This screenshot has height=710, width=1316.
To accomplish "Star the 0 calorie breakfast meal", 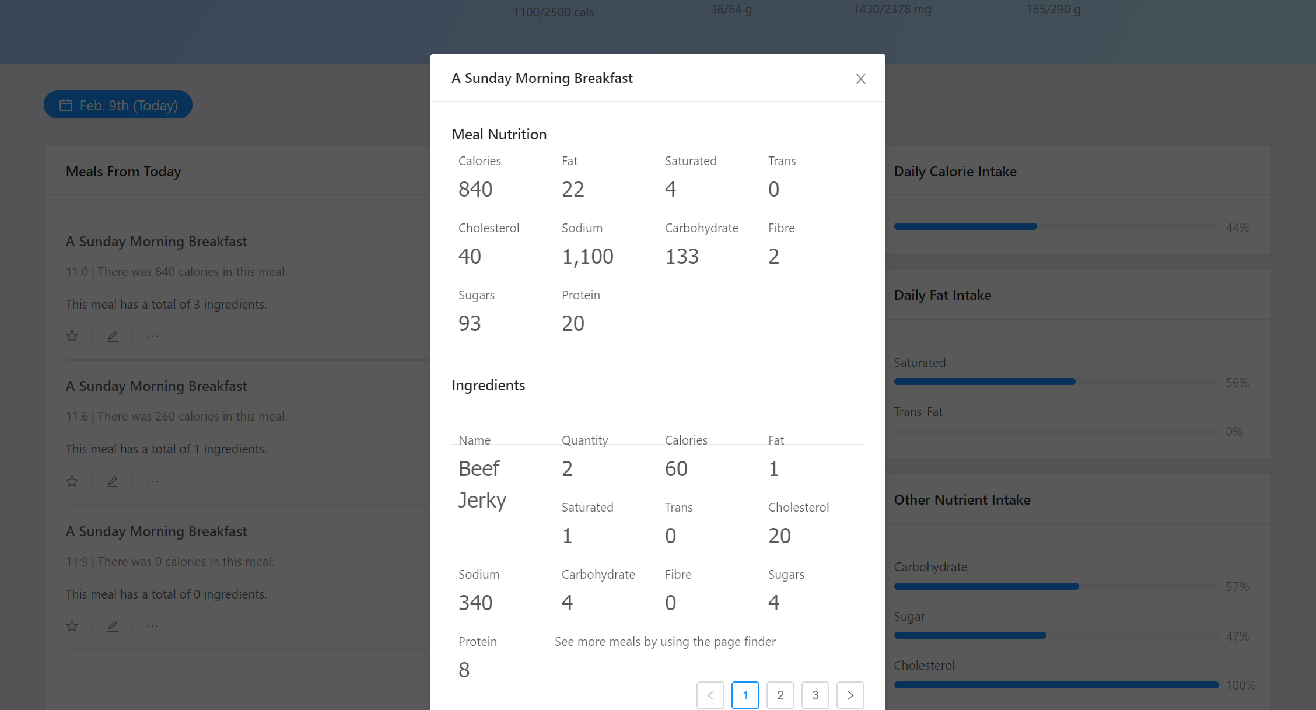I will 72,626.
